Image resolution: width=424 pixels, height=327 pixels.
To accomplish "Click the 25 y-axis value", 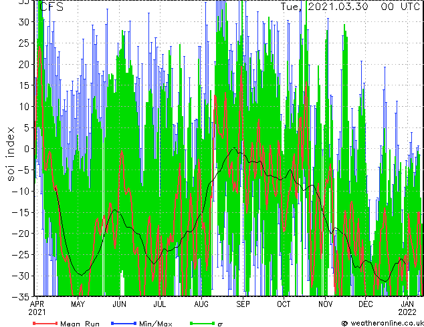I will pyautogui.click(x=23, y=43).
